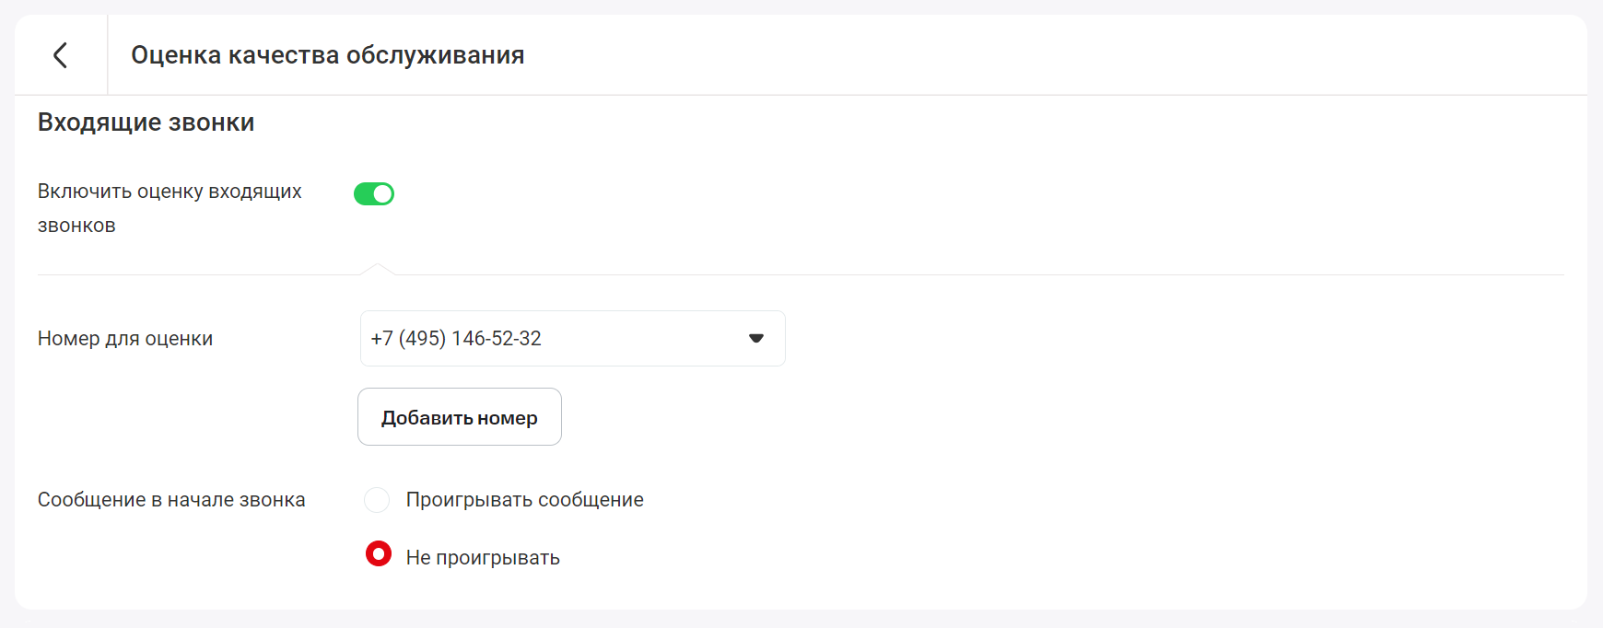Screen dimensions: 1603x628
Task: Select the 'Не проигрывать' radio button
Action: coord(378,554)
